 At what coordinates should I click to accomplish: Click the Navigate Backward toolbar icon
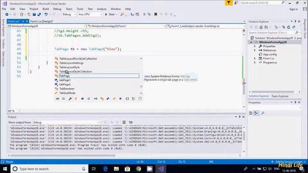[x=7, y=14]
